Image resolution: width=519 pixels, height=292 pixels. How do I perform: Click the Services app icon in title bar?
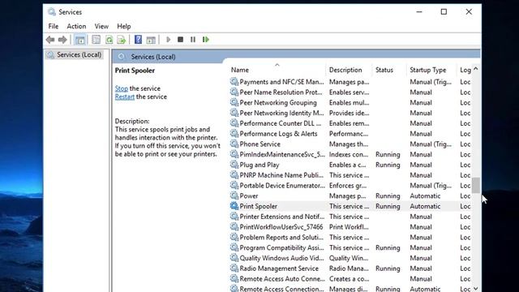coord(52,12)
